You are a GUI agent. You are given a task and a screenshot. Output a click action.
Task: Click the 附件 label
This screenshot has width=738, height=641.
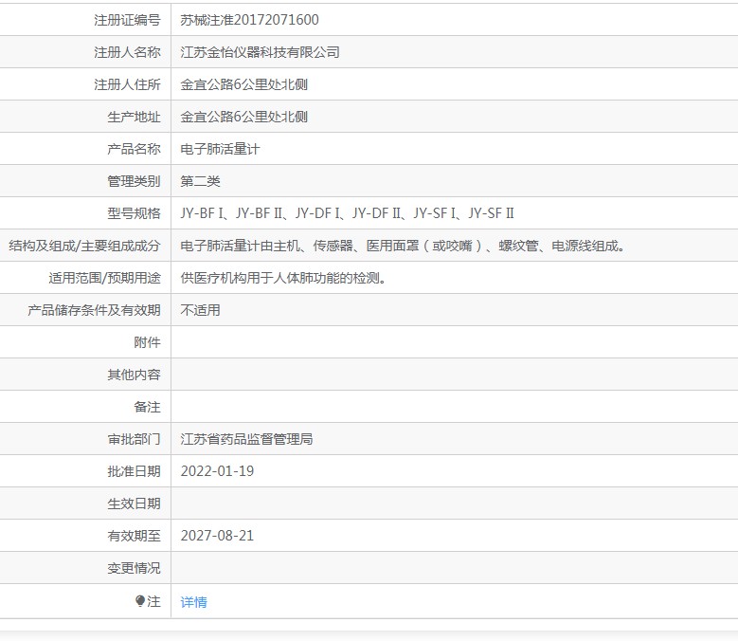[148, 342]
